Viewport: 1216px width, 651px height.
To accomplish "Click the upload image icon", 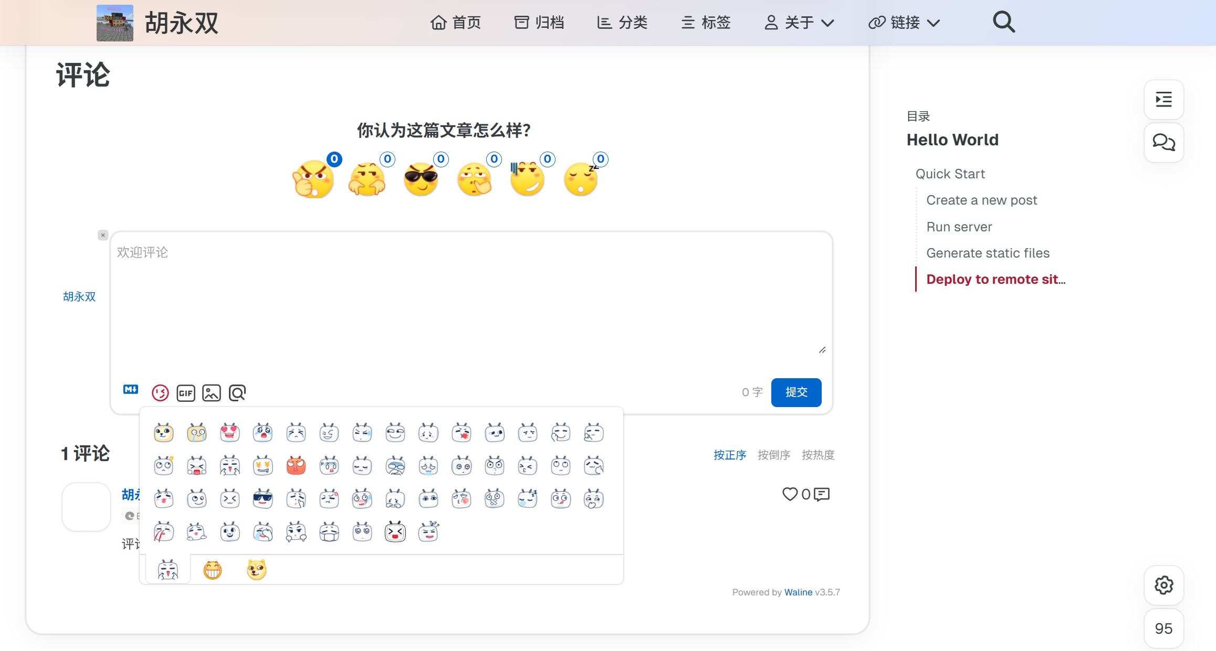I will 212,393.
